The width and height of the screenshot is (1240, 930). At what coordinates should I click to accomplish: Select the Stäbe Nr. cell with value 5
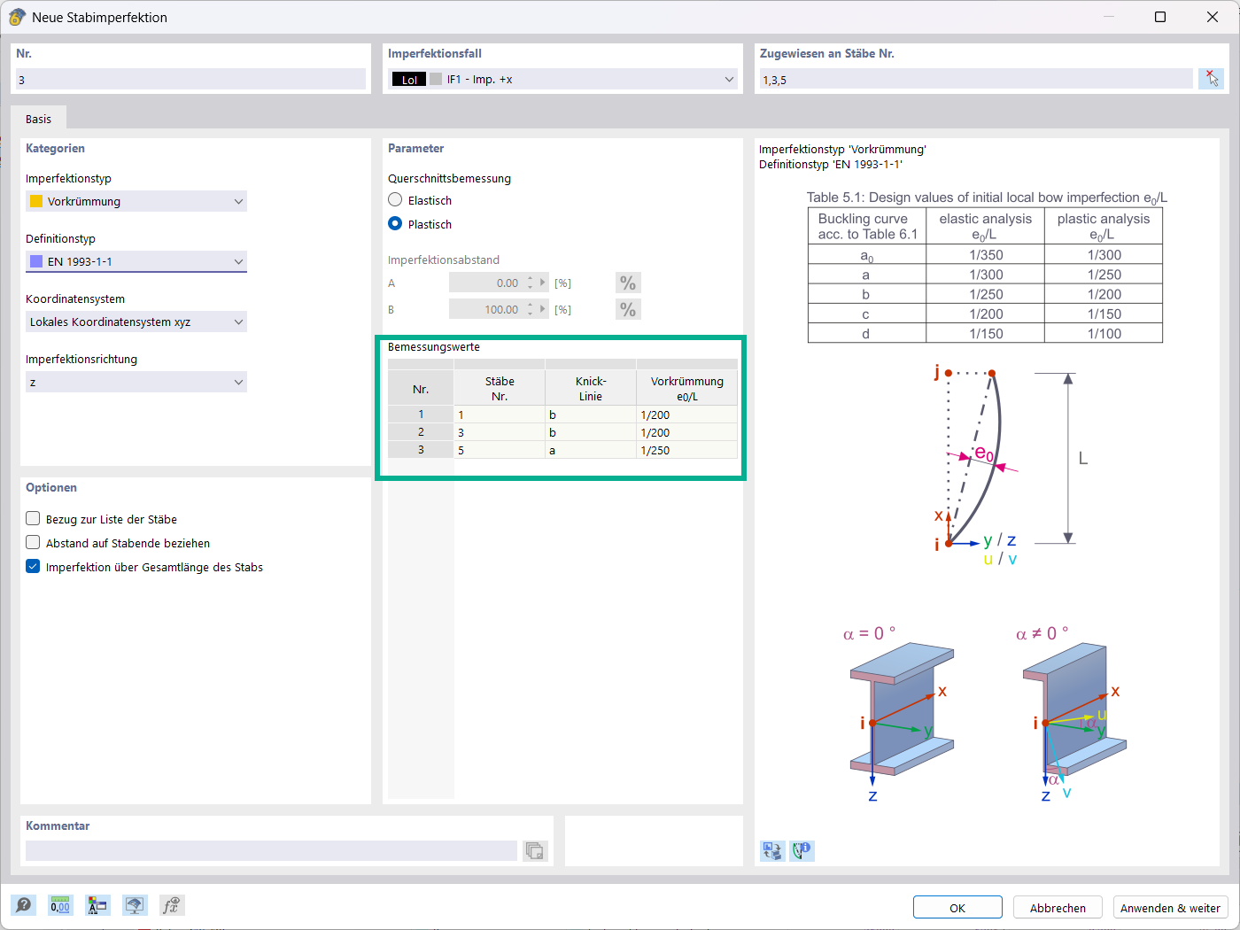[500, 450]
